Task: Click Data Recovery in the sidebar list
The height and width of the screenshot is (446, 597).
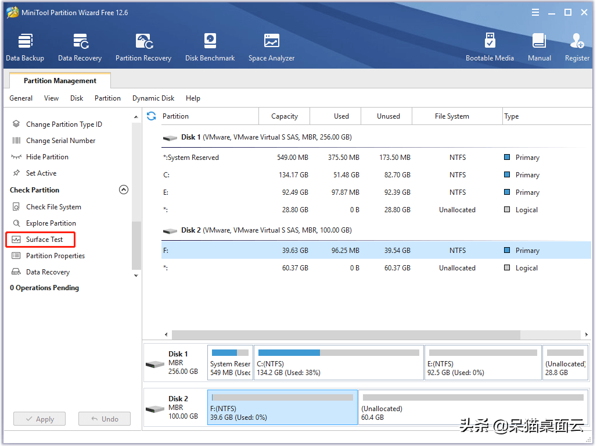Action: click(x=48, y=272)
